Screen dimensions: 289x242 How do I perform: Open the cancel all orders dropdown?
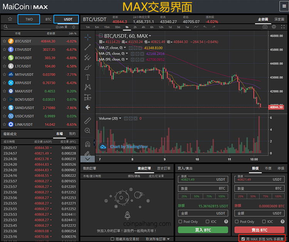click(x=158, y=239)
